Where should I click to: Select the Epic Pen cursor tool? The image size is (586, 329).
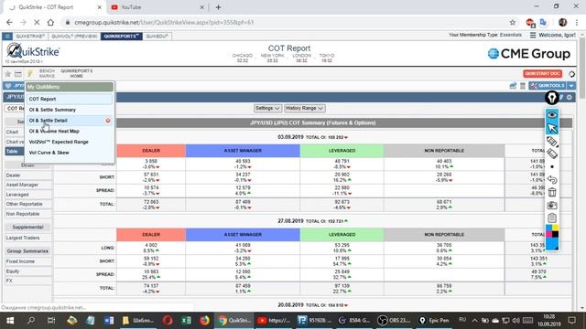[552, 128]
